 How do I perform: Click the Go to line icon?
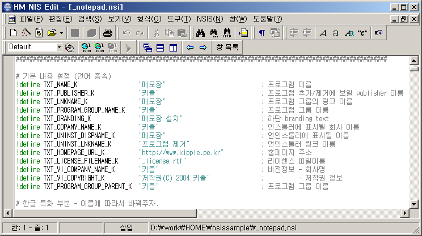[244, 33]
